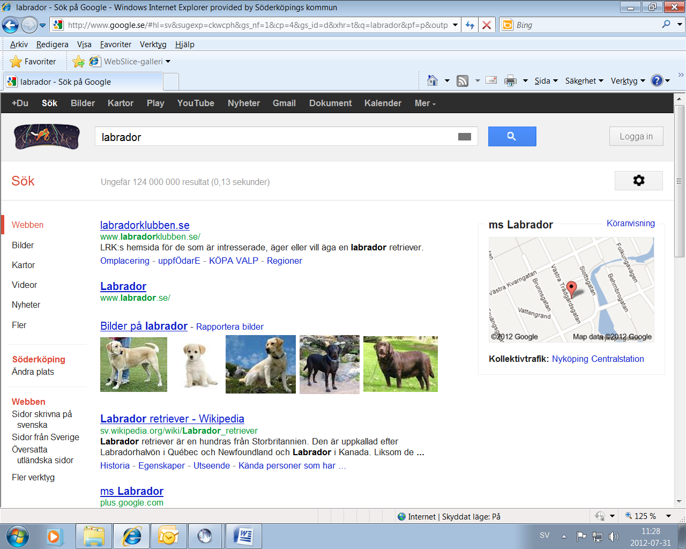
Task: Select Nyheter in the left sidebar
Action: (26, 305)
